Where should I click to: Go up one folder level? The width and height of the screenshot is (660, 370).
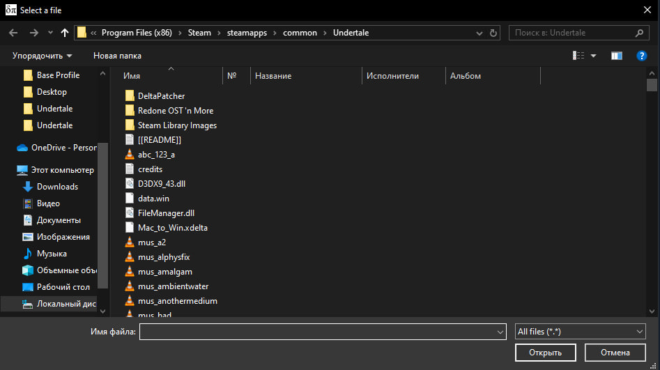pyautogui.click(x=64, y=33)
